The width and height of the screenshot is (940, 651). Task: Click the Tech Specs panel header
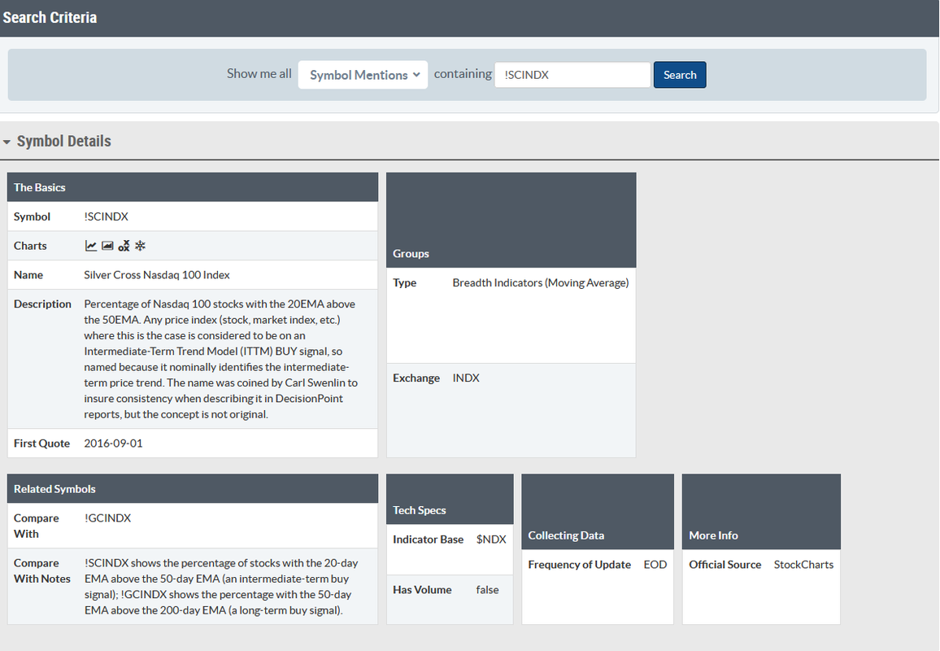[x=450, y=499]
